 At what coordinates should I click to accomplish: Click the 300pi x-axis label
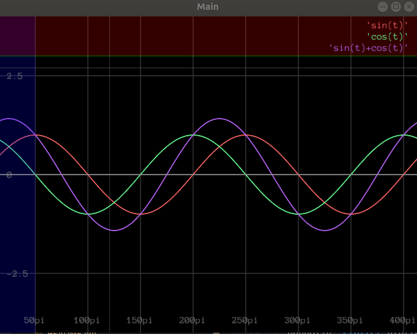[297, 320]
